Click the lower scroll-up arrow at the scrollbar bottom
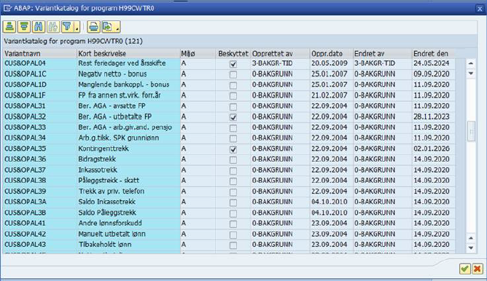Viewport: 487px width, 281px height. (471, 238)
